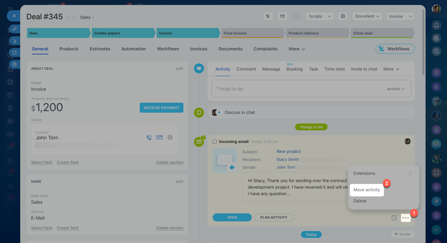Click the phone call icon in header
Image resolution: width=447 pixels, height=243 pixels.
tap(268, 16)
